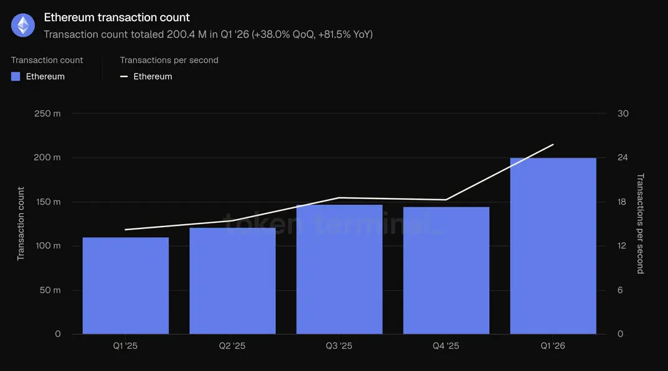Click the "30" right axis label

pyautogui.click(x=623, y=114)
